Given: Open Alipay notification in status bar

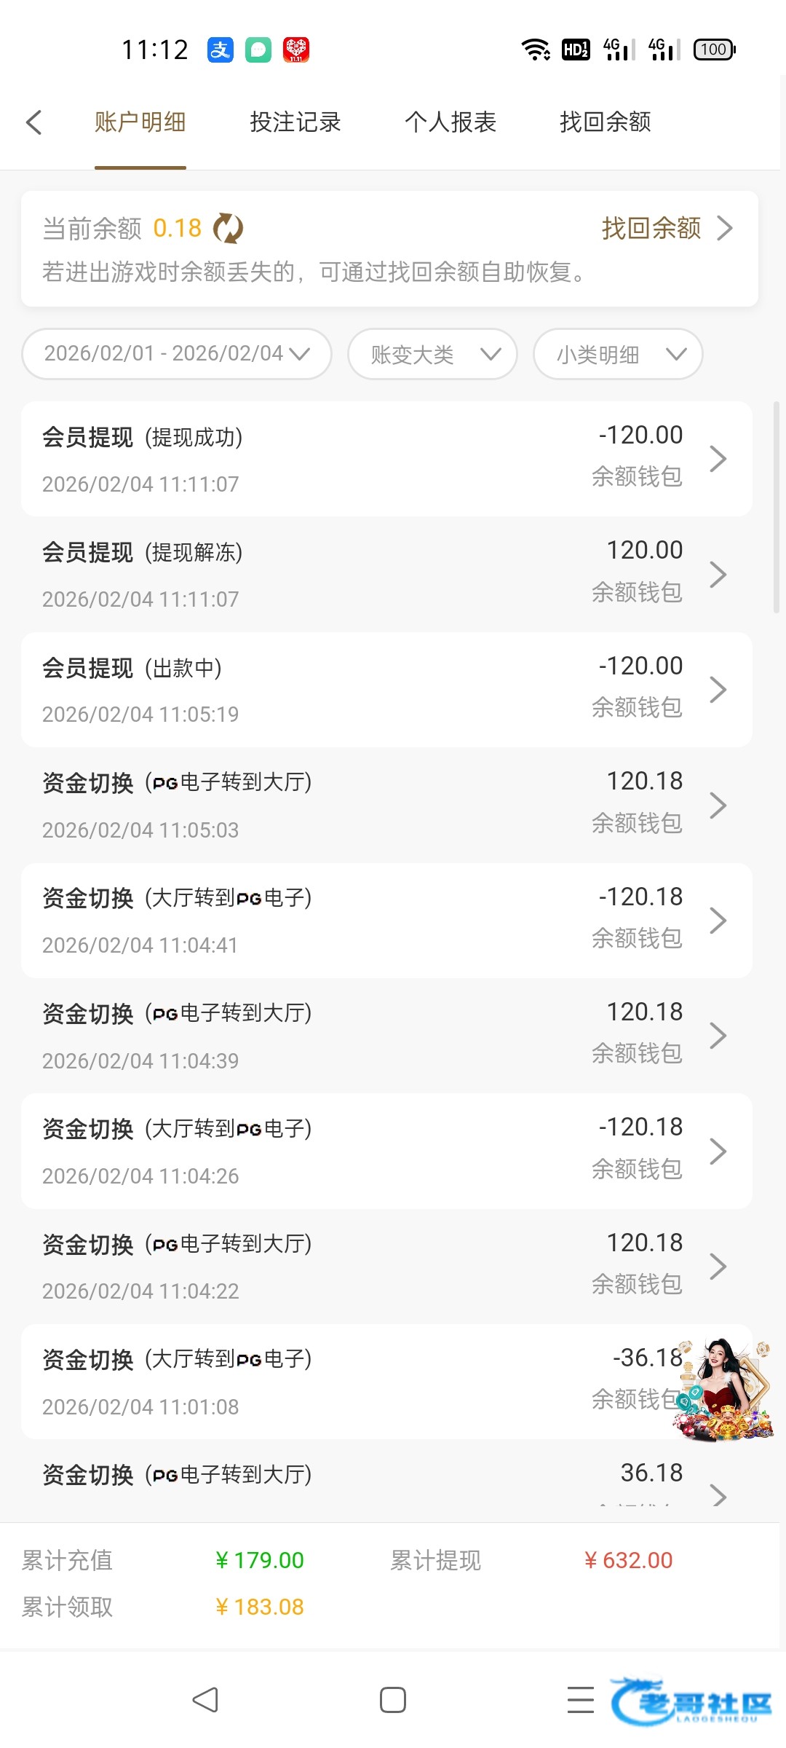Looking at the screenshot, I should click(221, 50).
